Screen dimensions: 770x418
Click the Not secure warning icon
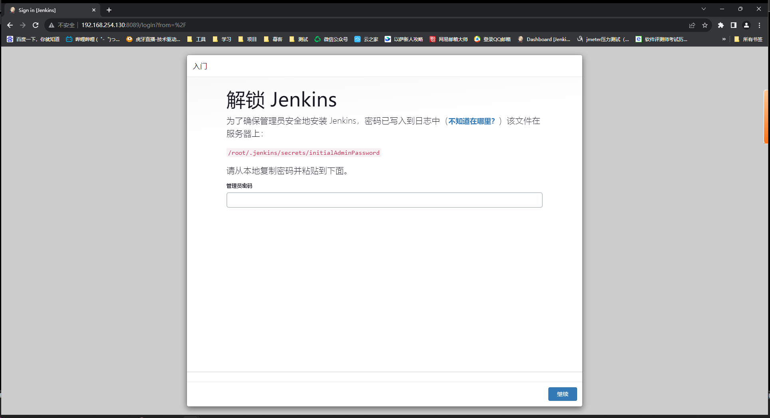click(52, 25)
